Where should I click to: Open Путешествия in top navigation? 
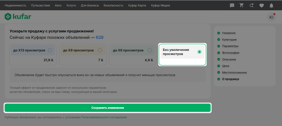click(41, 5)
